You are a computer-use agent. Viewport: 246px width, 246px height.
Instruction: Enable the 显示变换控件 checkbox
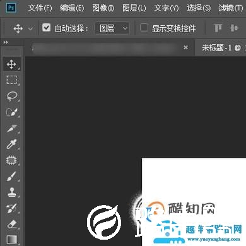point(144,28)
